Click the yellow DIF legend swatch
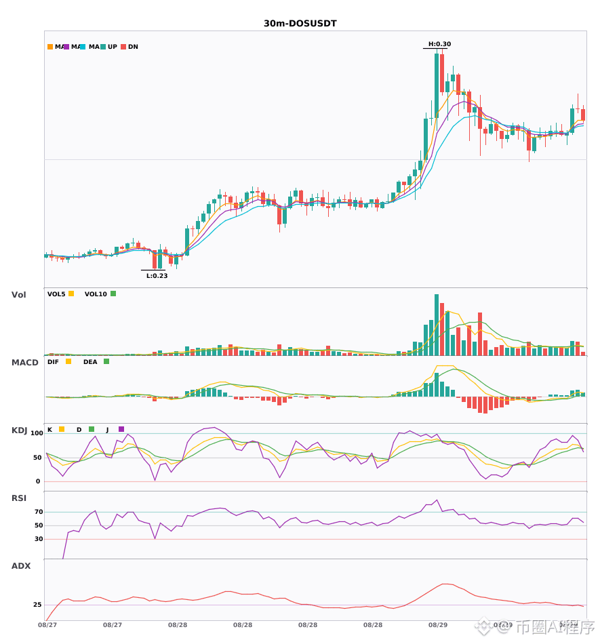Viewport: 600px width, 644px height. coord(68,361)
